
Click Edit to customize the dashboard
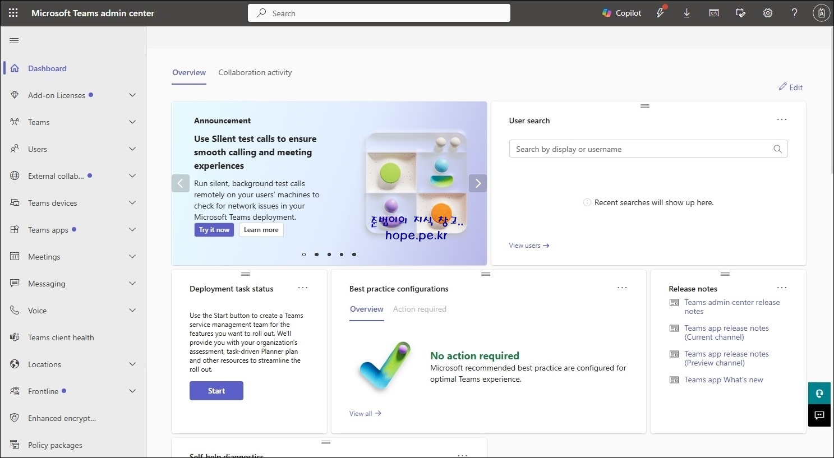(x=791, y=87)
